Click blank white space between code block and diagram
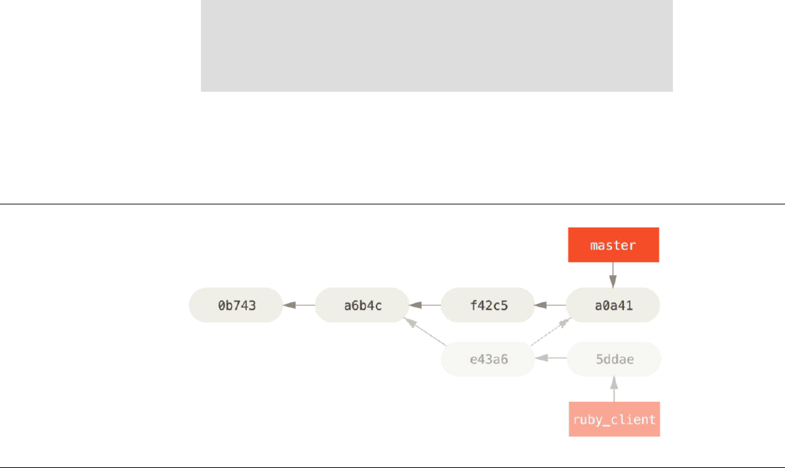This screenshot has width=785, height=468. [x=436, y=148]
